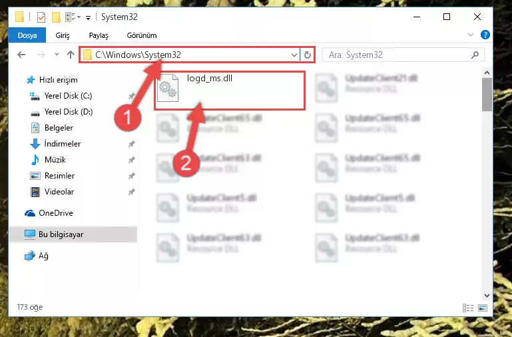This screenshot has width=512, height=337.
Task: Click the Back navigation arrow
Action: 21,55
